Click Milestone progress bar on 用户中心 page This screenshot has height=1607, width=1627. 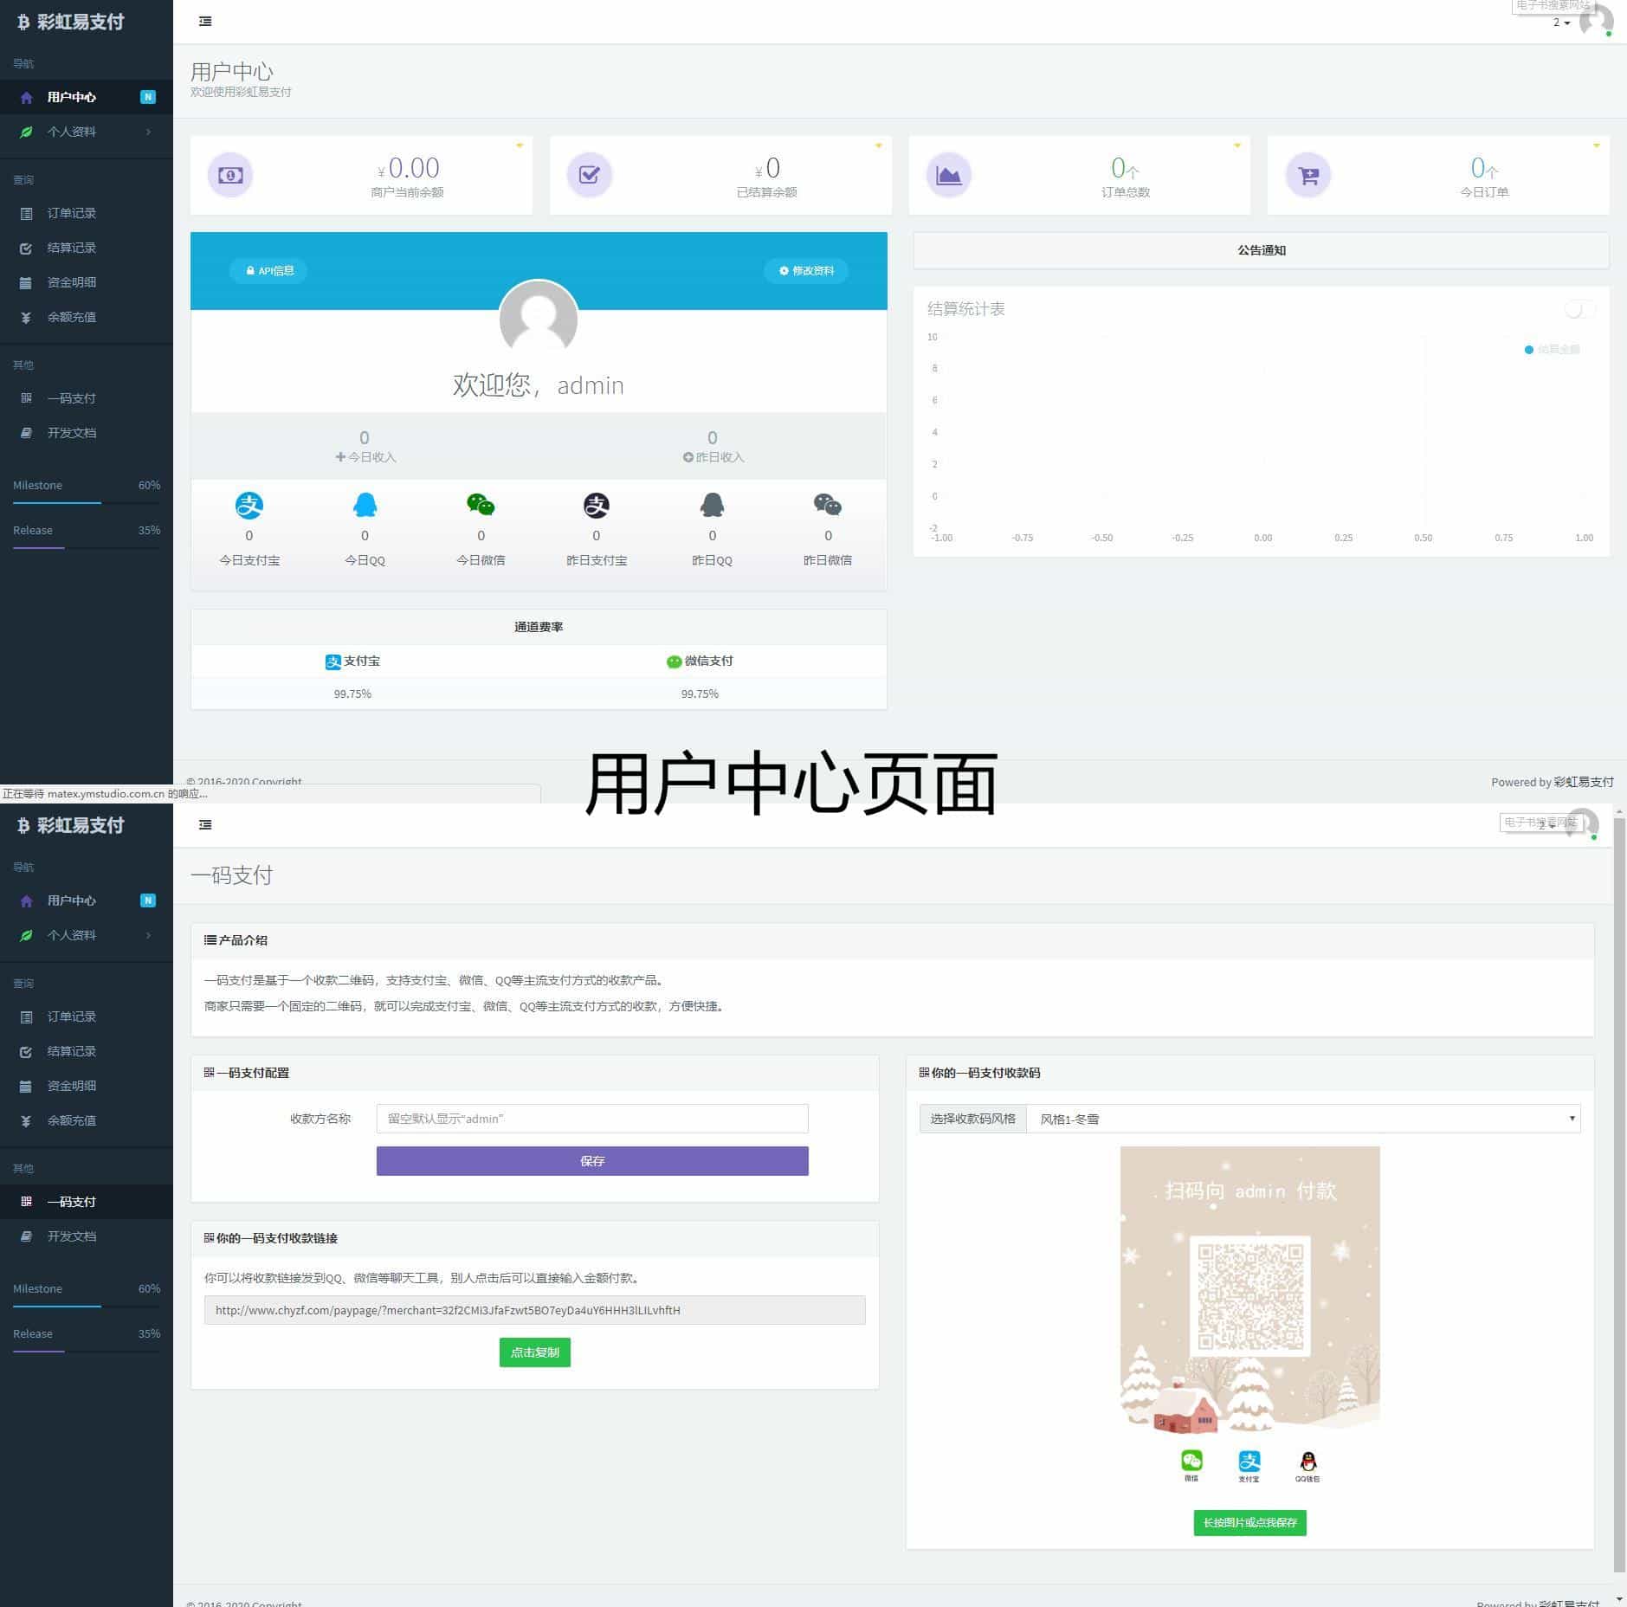click(x=87, y=502)
